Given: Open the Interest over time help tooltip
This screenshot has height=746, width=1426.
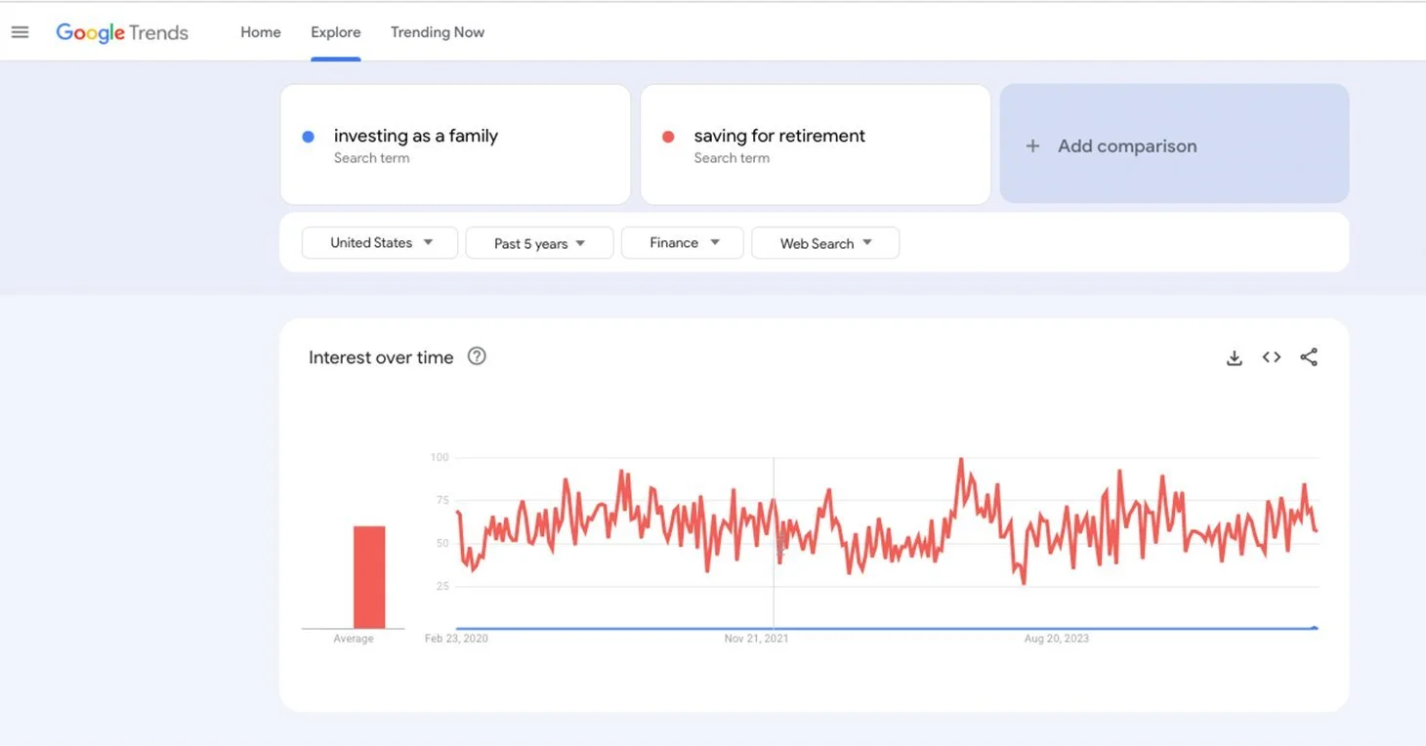Looking at the screenshot, I should 476,356.
